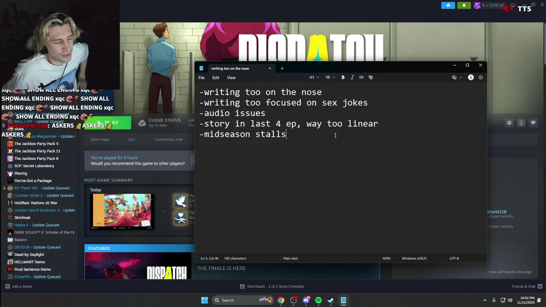Click 'Windows (CRLF)' line ending indicator

pyautogui.click(x=414, y=258)
